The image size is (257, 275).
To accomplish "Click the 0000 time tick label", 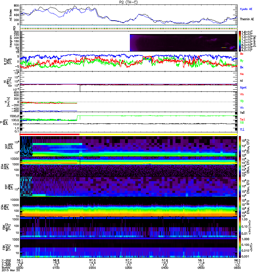I will tap(20, 268).
